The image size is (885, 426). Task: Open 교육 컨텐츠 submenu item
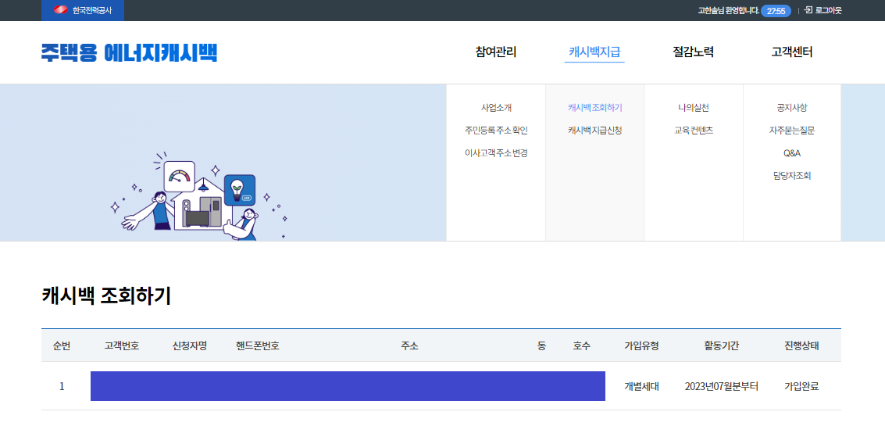[x=694, y=130]
